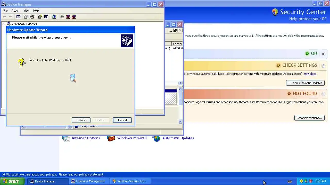Click the Show/Hide Console Tree toolbar icon
The image size is (330, 185).
(18, 17)
